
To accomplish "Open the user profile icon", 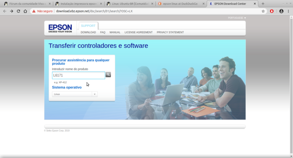I will (x=281, y=11).
